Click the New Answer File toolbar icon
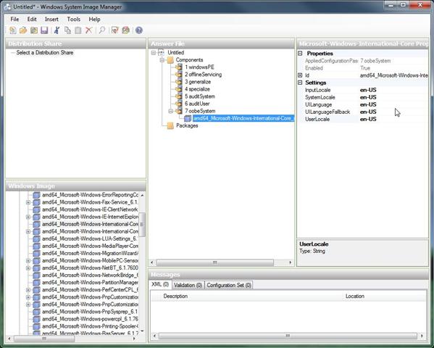Image resolution: width=434 pixels, height=348 pixels. 13,30
